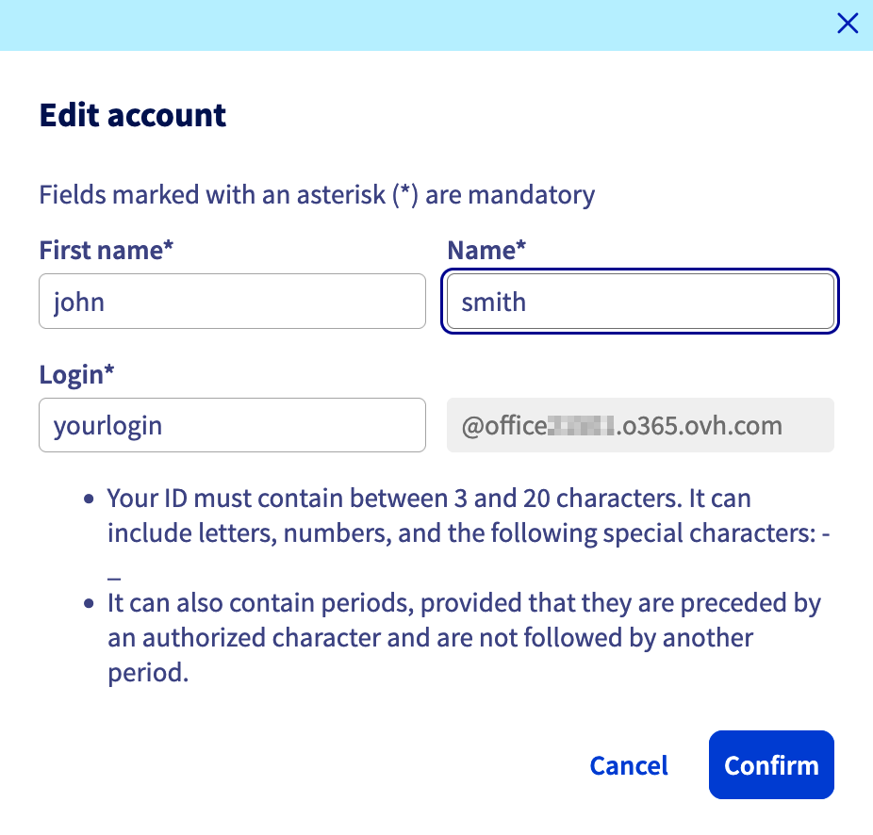Click the hyphen after special characters colon
The height and width of the screenshot is (835, 873).
point(826,534)
